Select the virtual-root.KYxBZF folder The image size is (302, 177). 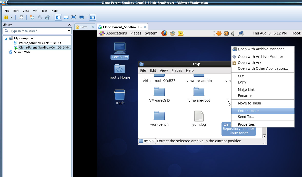click(159, 78)
